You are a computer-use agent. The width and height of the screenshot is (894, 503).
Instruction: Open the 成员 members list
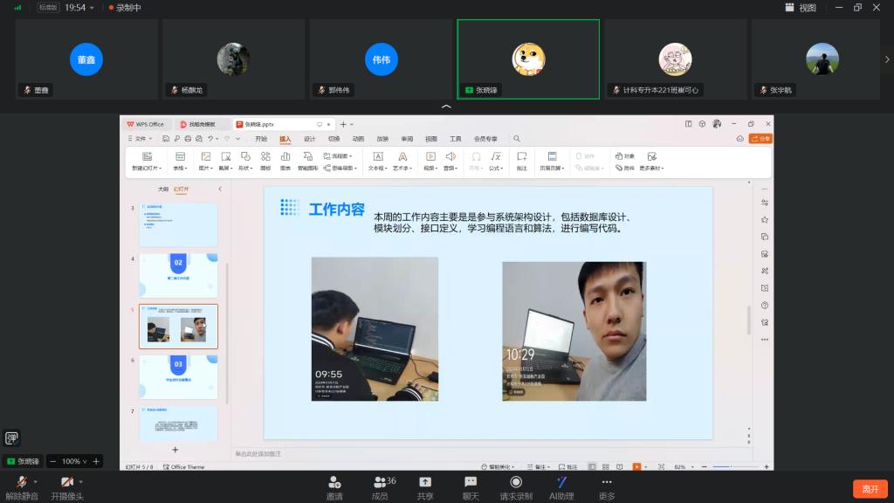(x=380, y=482)
